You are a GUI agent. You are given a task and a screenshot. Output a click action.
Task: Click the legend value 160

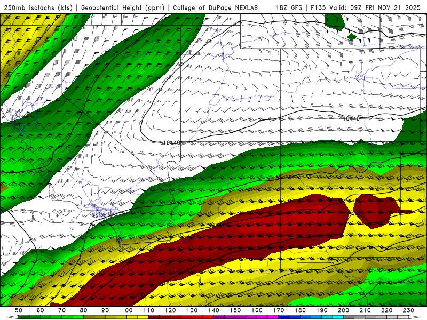pos(257,310)
